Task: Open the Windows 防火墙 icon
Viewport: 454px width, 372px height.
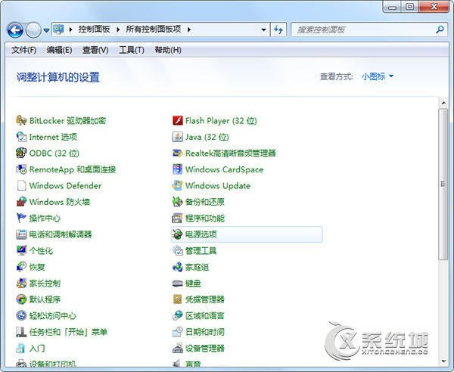Action: pos(21,202)
